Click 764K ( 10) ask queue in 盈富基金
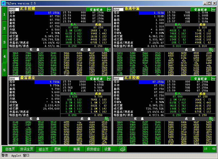218x159 pixels. point(98,99)
